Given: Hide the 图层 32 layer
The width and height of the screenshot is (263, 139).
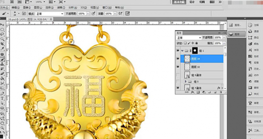Looking at the screenshot, I should click(178, 67).
